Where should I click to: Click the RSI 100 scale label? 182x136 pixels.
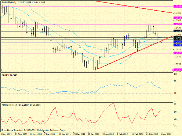pyautogui.click(x=175, y=74)
